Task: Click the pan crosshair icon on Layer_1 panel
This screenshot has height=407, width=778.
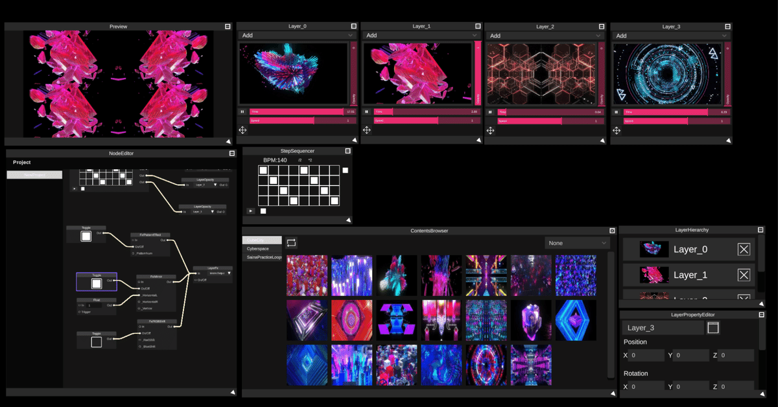Action: click(366, 130)
